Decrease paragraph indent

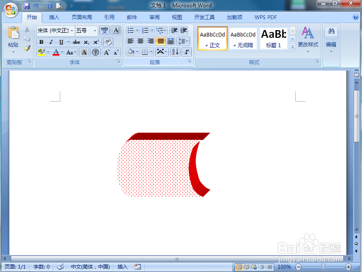coord(174,30)
